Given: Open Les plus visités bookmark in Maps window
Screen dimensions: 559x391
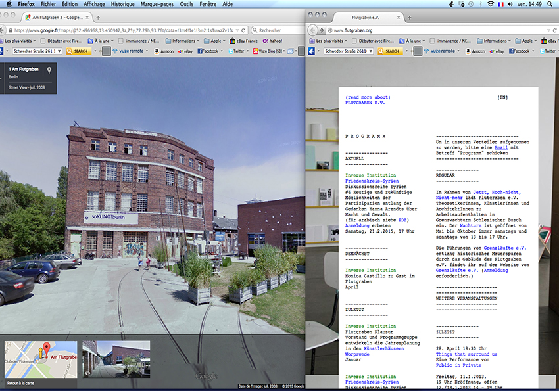Looking at the screenshot, I should tap(18, 41).
